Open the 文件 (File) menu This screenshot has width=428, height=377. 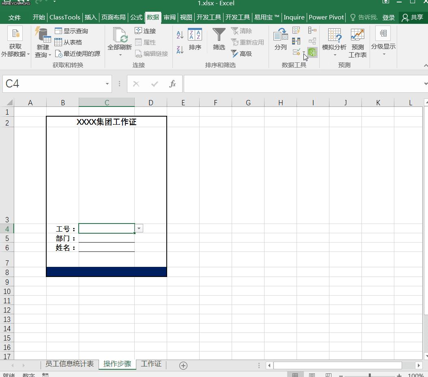pyautogui.click(x=15, y=17)
